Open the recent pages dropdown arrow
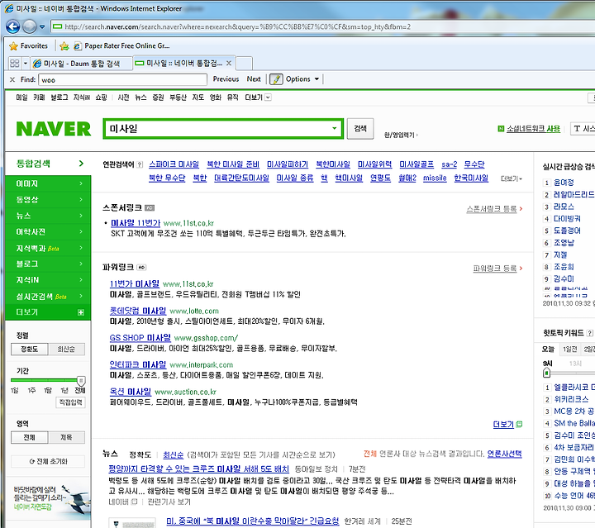 click(x=42, y=26)
